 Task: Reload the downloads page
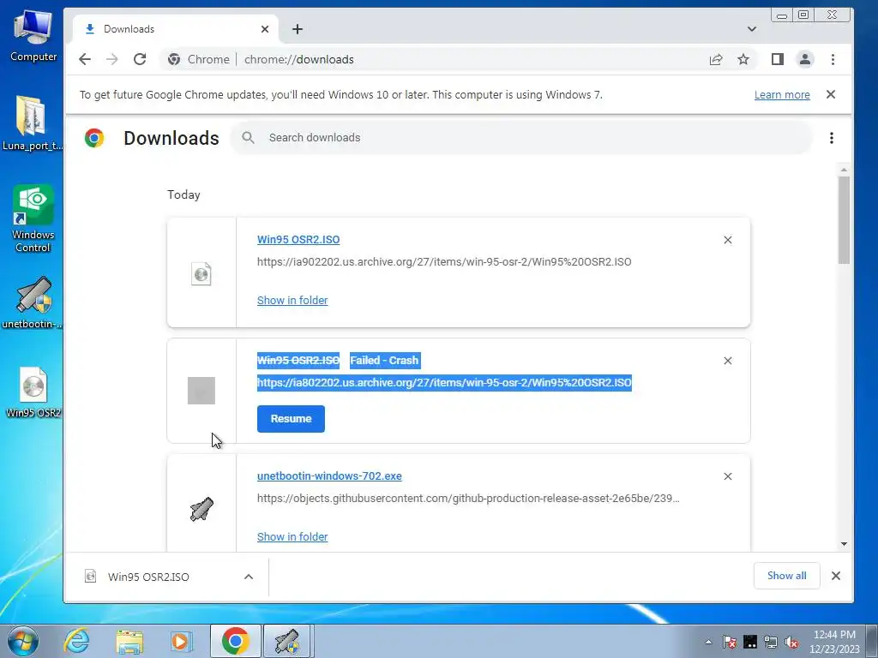(x=140, y=59)
